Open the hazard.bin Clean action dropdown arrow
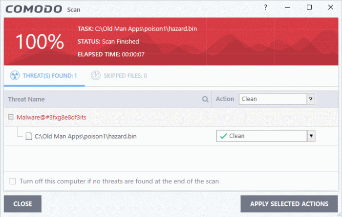The image size is (342, 217). (x=311, y=136)
